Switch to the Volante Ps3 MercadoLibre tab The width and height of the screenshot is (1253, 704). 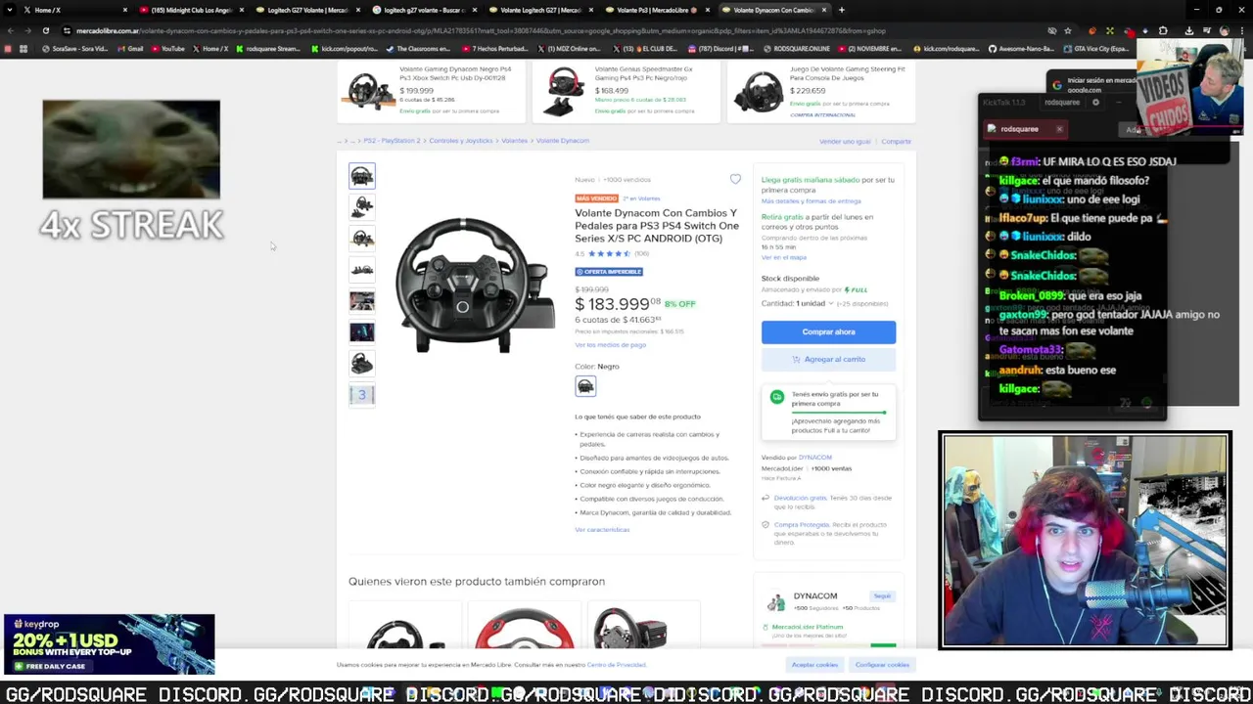pyautogui.click(x=656, y=10)
